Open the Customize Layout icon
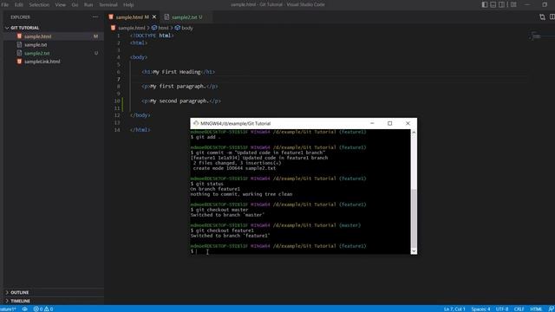The image size is (555, 312). pos(513,4)
